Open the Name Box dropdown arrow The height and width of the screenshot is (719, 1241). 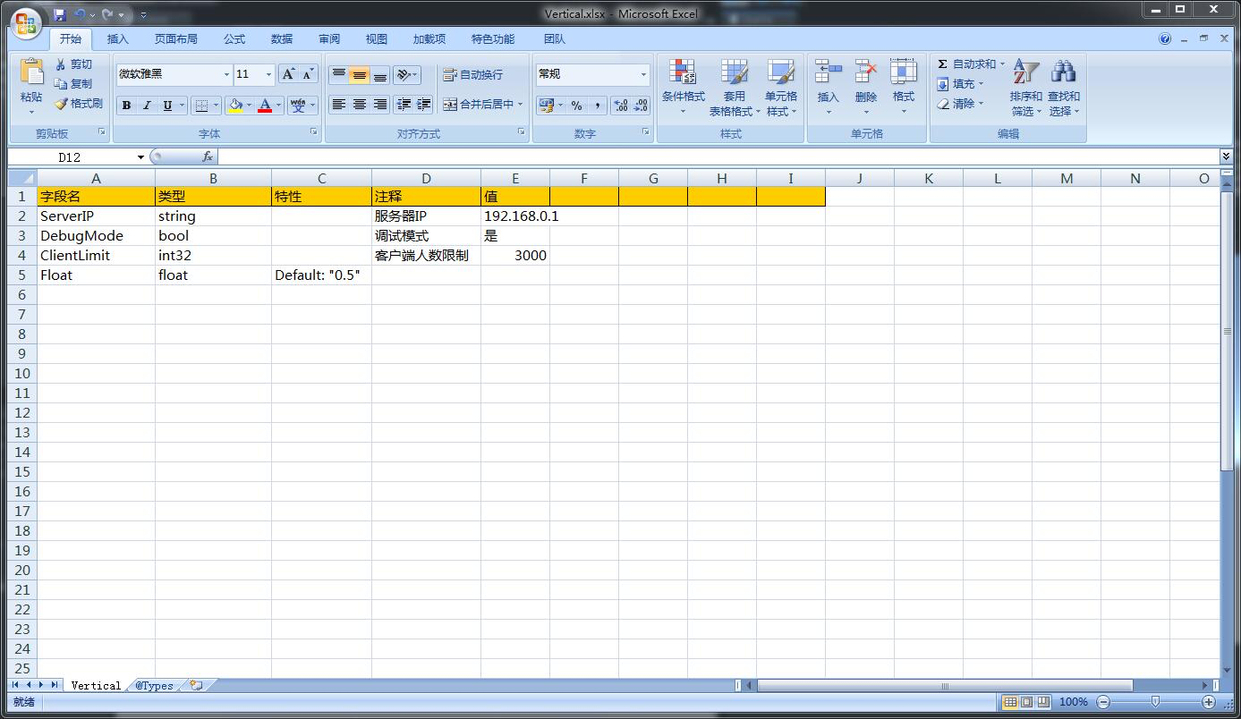coord(140,157)
